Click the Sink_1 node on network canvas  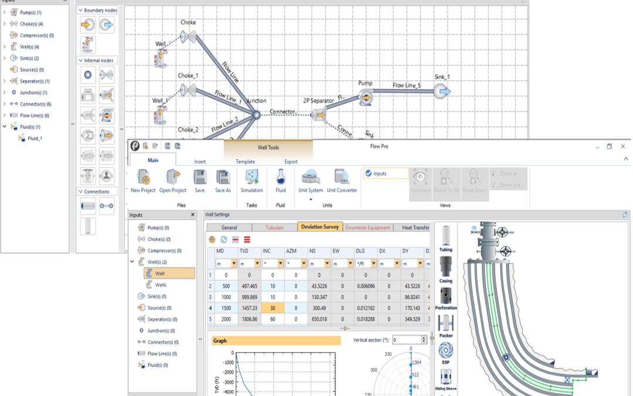tap(442, 92)
